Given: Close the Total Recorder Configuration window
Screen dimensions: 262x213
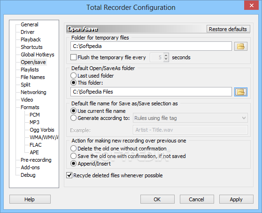Looking at the screenshot, I should click(251, 5).
